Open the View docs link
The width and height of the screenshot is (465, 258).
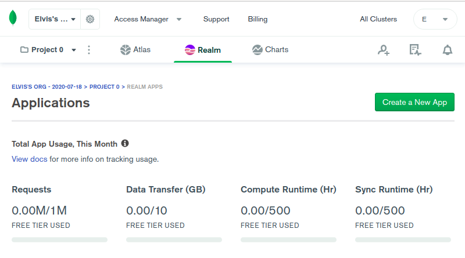coord(30,159)
